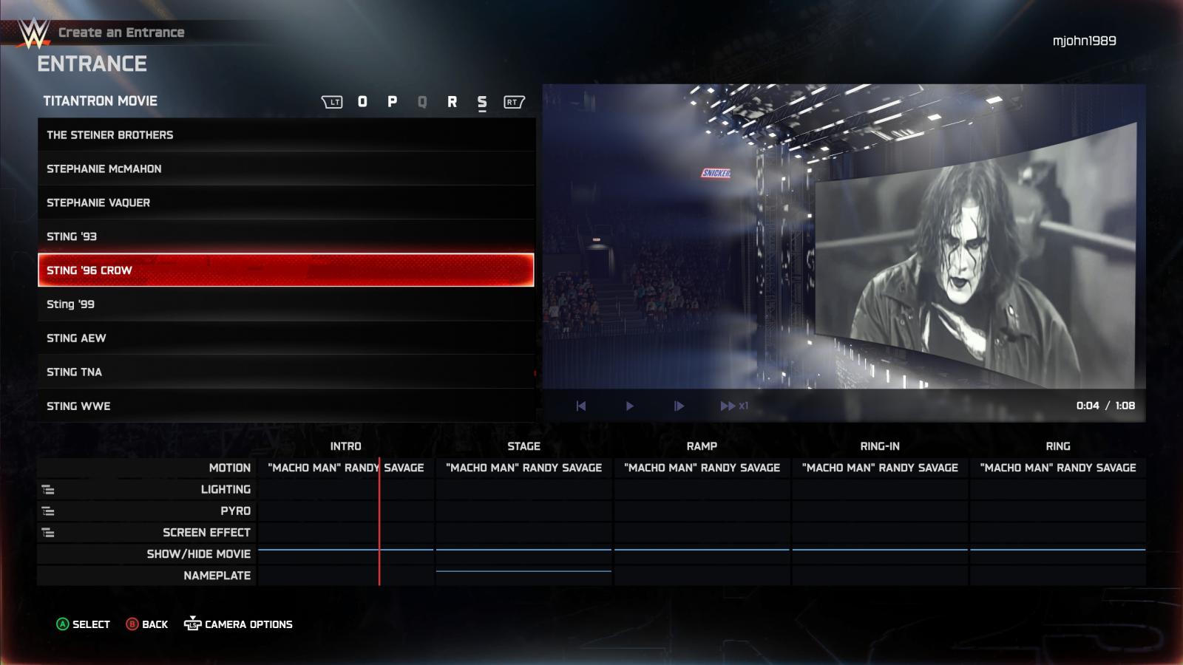The image size is (1183, 665).
Task: Expand the Pyro row icon
Action: (48, 511)
